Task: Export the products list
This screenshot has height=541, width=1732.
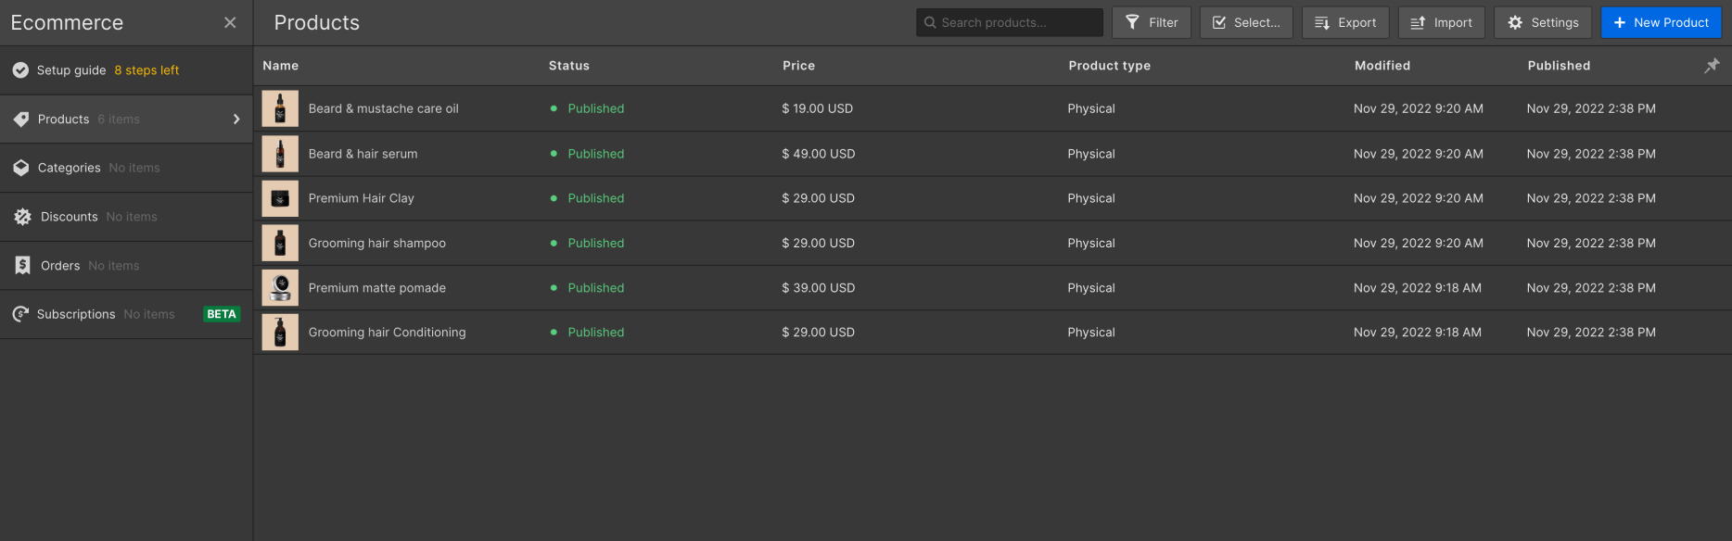Action: click(1345, 23)
